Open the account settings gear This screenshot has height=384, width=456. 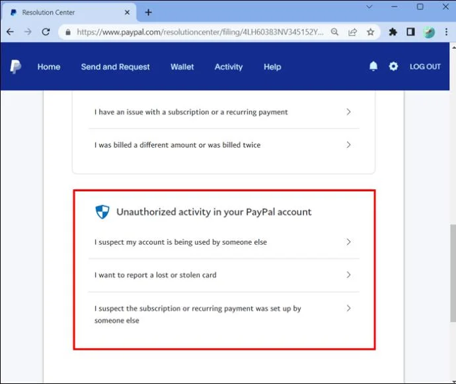[393, 67]
